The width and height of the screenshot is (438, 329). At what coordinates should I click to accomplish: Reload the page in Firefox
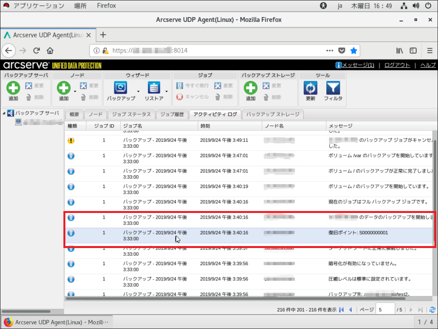pyautogui.click(x=36, y=51)
